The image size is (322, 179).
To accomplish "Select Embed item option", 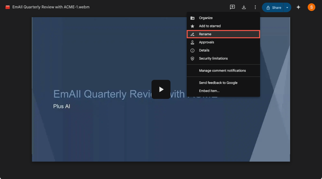I will tap(223, 91).
